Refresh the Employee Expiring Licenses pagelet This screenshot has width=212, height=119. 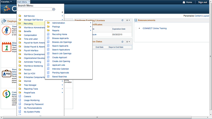click(122, 20)
